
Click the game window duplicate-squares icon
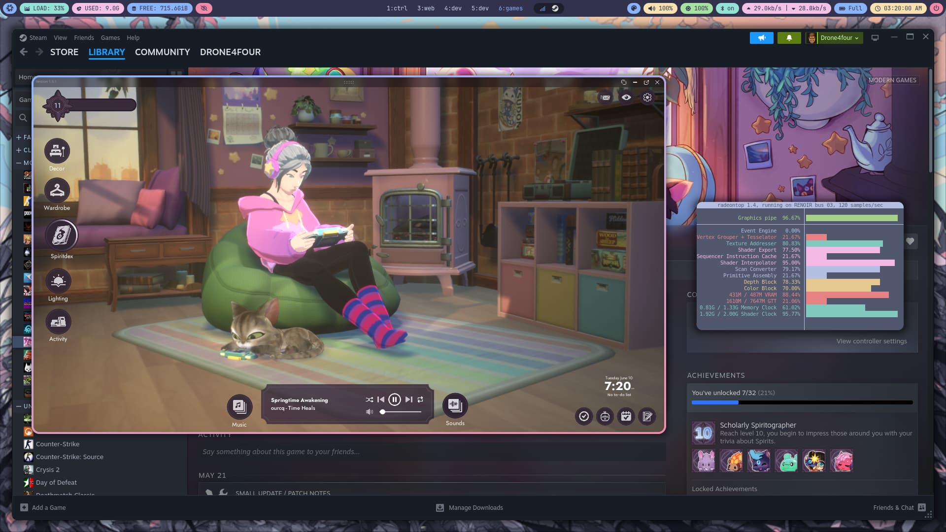pyautogui.click(x=623, y=82)
